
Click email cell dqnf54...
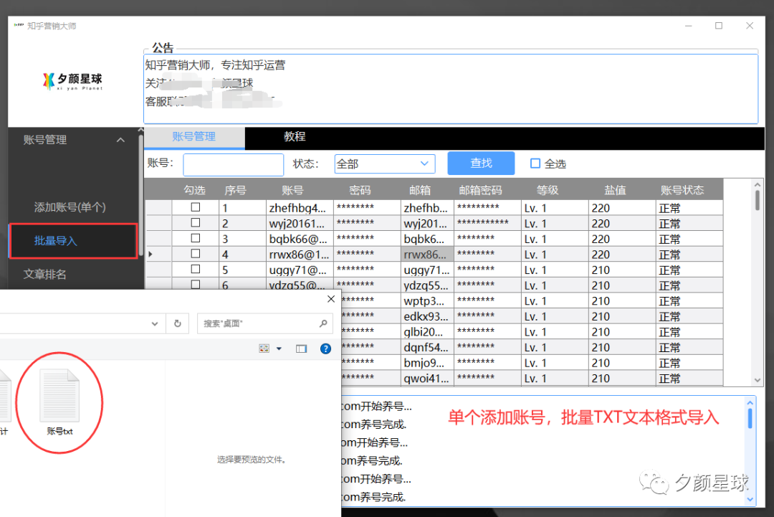point(427,347)
